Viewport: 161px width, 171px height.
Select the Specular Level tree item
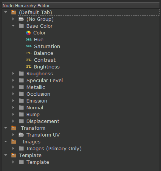click(45, 81)
